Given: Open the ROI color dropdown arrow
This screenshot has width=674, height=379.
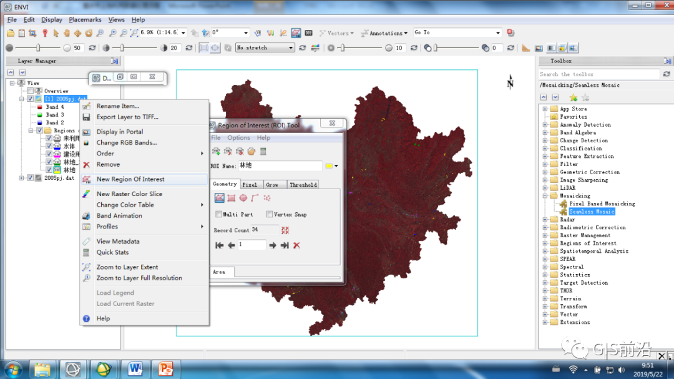Looking at the screenshot, I should pos(336,166).
